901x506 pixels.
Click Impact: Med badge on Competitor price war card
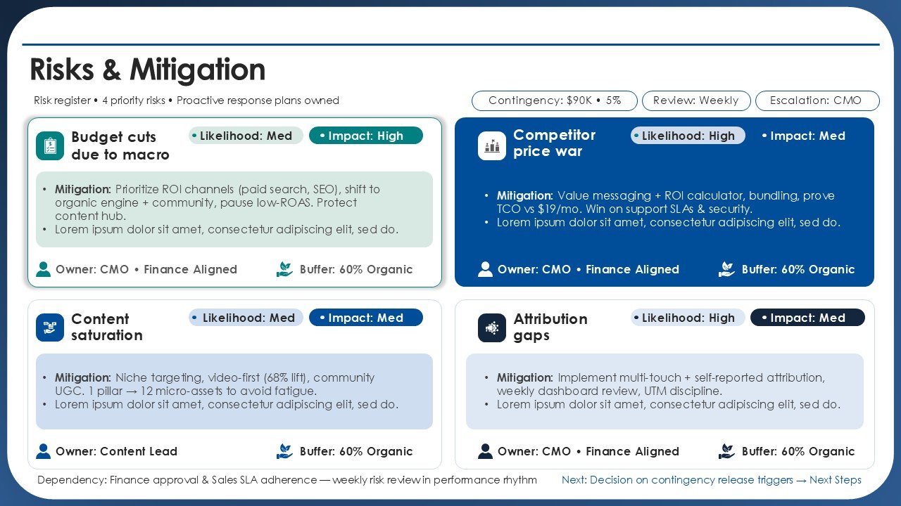pyautogui.click(x=807, y=136)
